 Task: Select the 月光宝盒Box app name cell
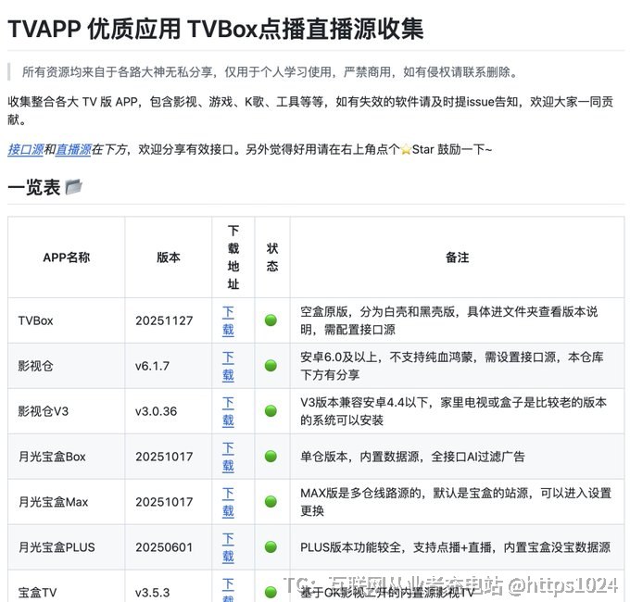[67, 457]
